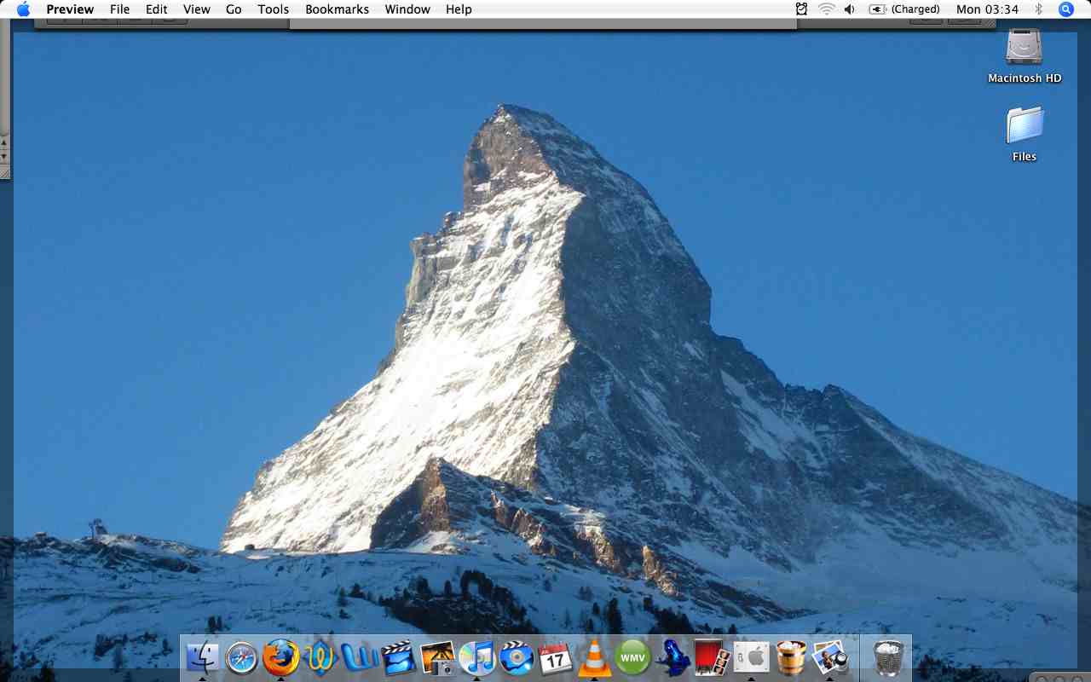Select the Files folder on desktop
This screenshot has height=682, width=1091.
coord(1025,126)
